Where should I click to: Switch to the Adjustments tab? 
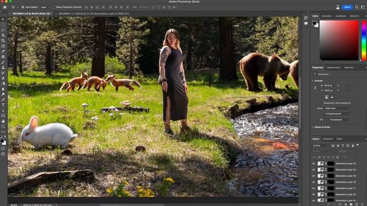click(334, 68)
